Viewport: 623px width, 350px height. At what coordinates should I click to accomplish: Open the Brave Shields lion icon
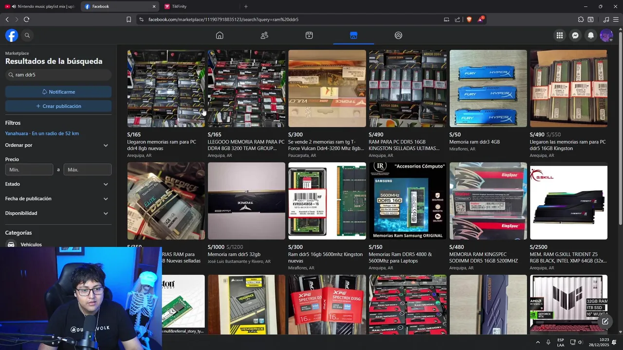click(469, 19)
